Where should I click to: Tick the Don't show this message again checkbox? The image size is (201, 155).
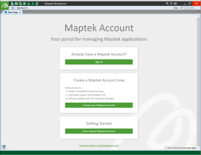166,147
